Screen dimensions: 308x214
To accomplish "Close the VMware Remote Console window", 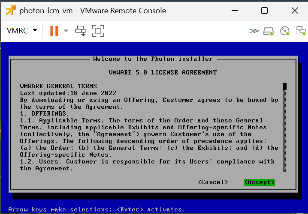I will [295, 10].
